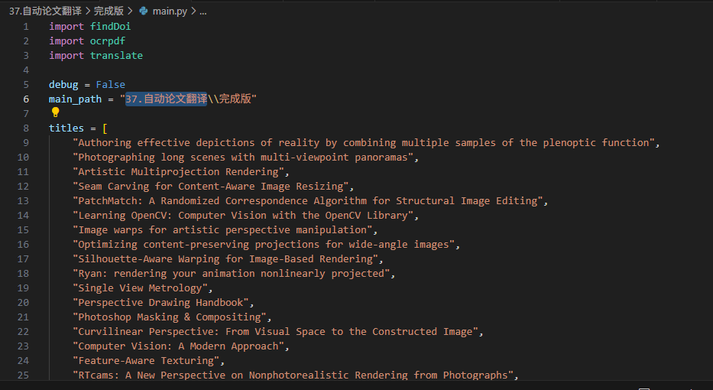Click the "Learning OpenCV" title string
This screenshot has height=390, width=713.
[x=243, y=215]
